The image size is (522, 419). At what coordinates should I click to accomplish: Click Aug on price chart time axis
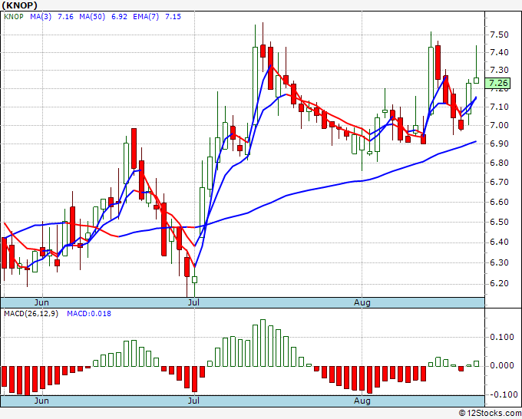tap(362, 302)
